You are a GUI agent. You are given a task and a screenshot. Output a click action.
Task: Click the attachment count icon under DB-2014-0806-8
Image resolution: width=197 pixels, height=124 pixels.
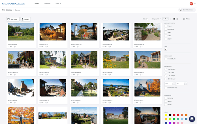14,47
